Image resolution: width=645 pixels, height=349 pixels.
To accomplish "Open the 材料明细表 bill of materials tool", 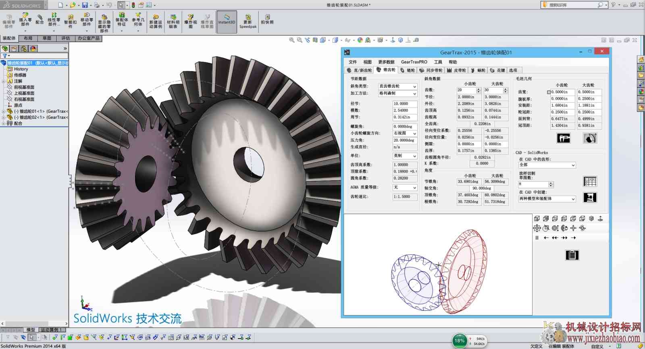I will click(173, 21).
